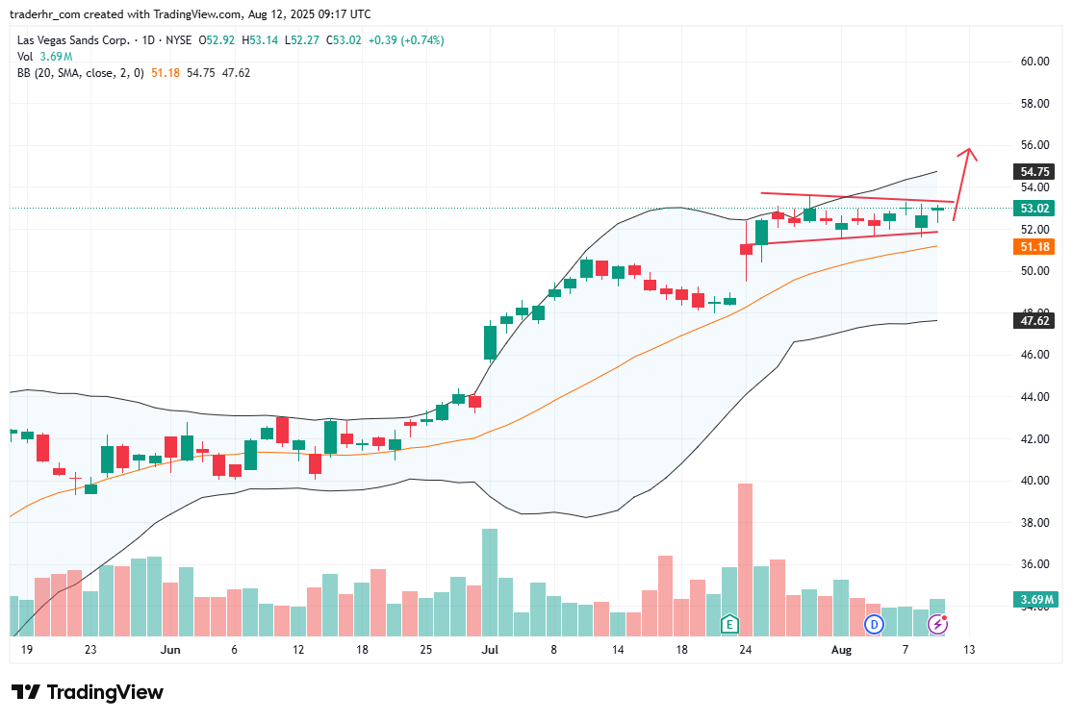Click the Jul date axis label

pyautogui.click(x=490, y=650)
